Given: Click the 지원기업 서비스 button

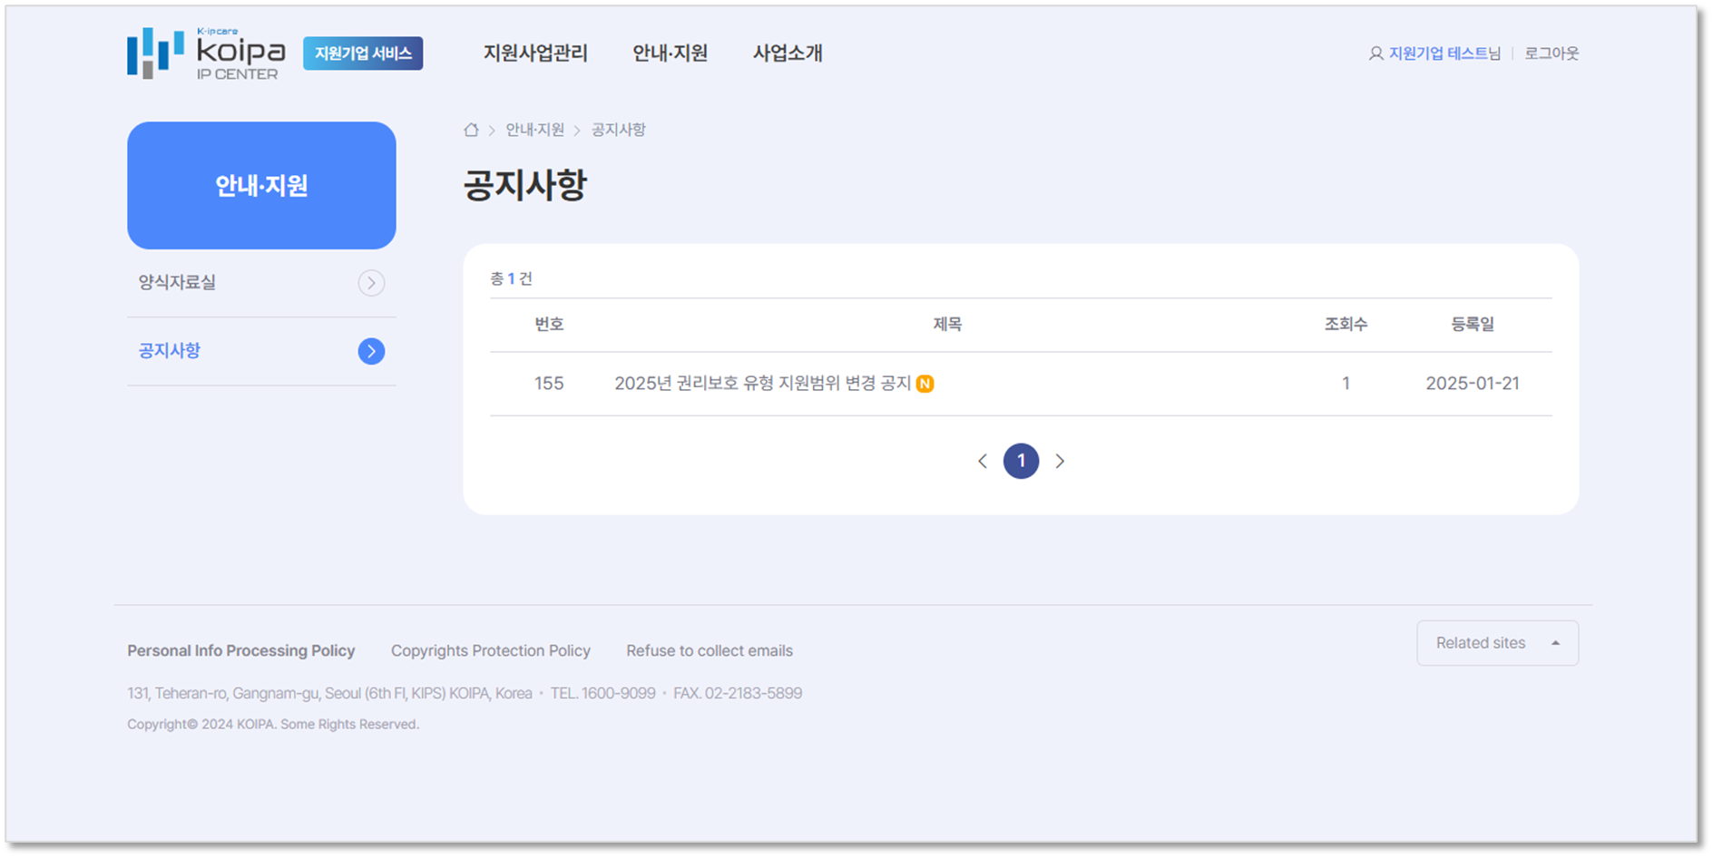Looking at the screenshot, I should click(x=363, y=54).
